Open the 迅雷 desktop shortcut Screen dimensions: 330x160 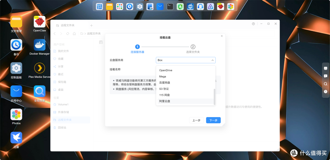click(16, 140)
